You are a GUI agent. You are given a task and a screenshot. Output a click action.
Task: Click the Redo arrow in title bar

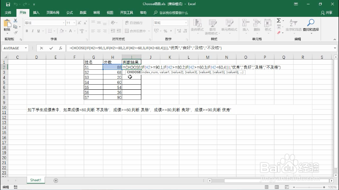25,4
